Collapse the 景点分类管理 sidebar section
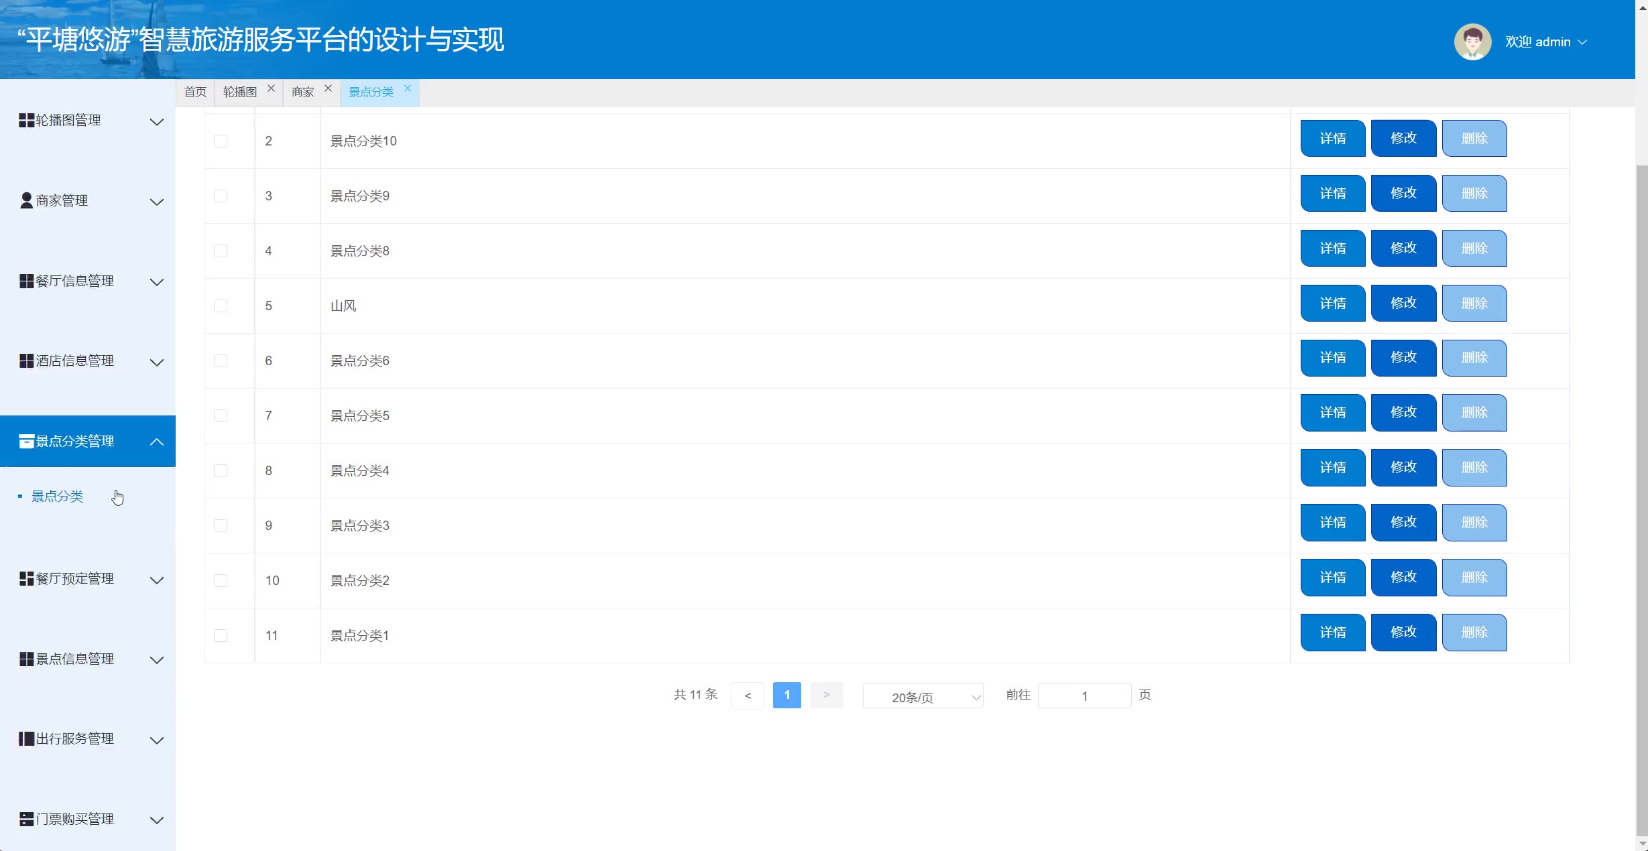Viewport: 1648px width, 851px height. click(x=156, y=442)
